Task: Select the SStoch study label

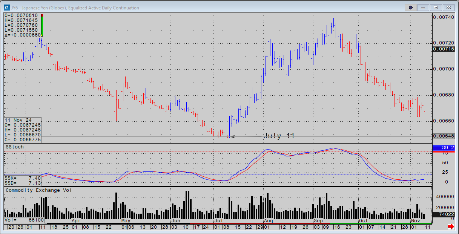Action: pyautogui.click(x=14, y=147)
